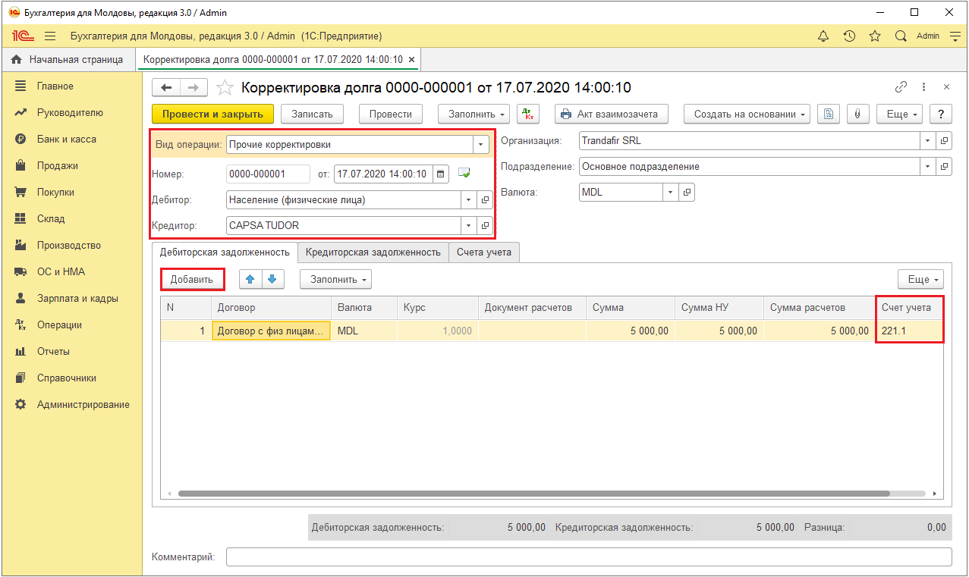Viewport: 969px width, 577px height.
Task: Expand the Валюта MDL dropdown
Action: (x=670, y=193)
